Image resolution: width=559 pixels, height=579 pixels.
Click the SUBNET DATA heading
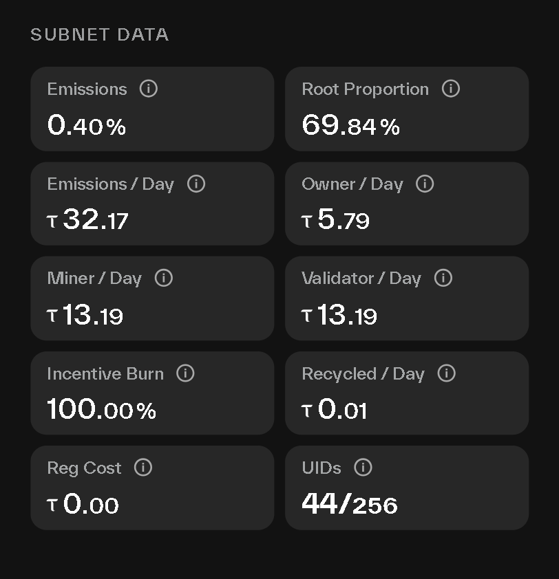coord(100,35)
